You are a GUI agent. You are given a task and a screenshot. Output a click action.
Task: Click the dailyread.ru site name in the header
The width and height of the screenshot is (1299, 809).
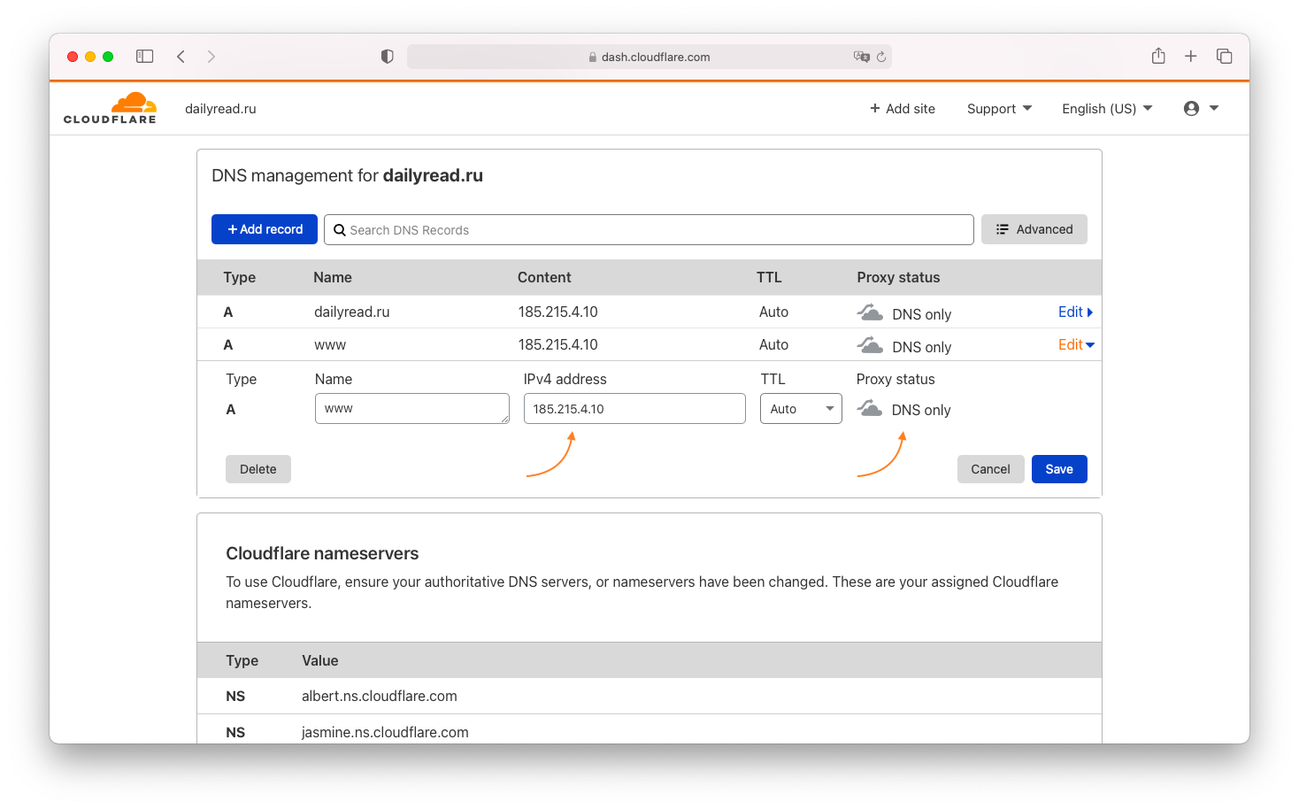220,109
